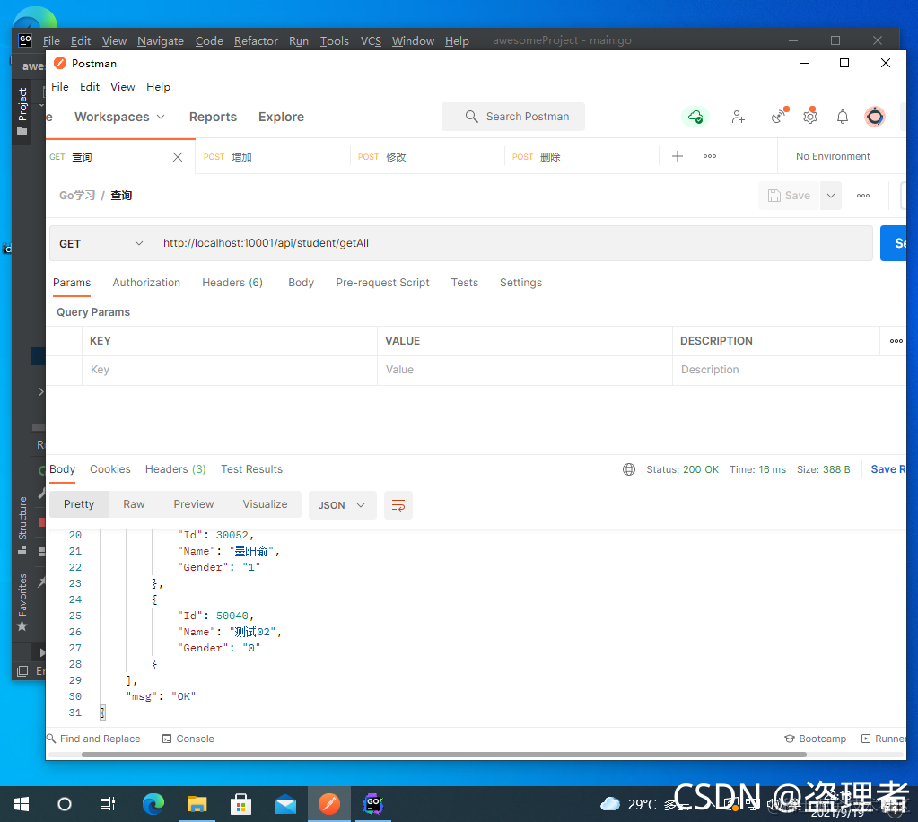
Task: Click Explore in the top navigation
Action: coord(281,117)
